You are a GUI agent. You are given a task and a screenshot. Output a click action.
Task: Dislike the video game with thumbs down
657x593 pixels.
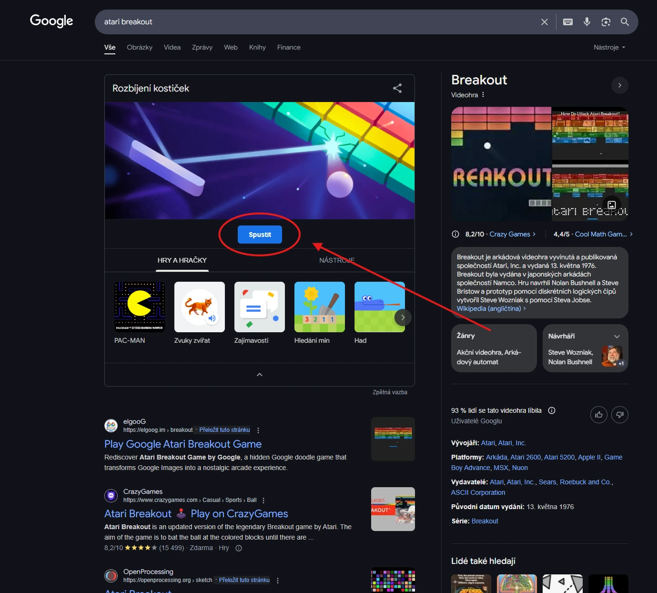pos(620,415)
